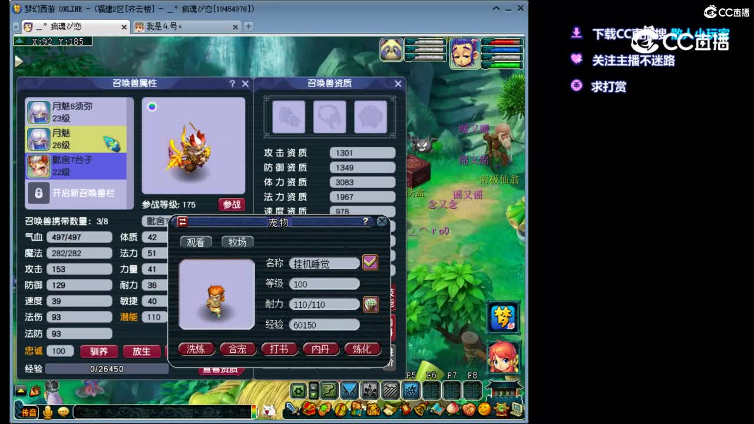Switch to the 疯魂び恋 tab
Viewport: 754px width, 424px height.
point(75,26)
